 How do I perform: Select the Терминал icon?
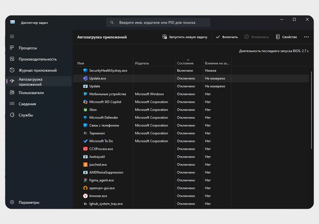click(x=85, y=133)
